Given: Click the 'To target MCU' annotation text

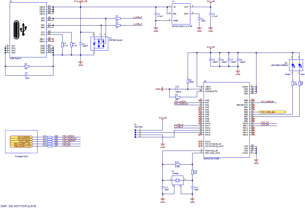Looking at the screenshot, I should [22, 156].
